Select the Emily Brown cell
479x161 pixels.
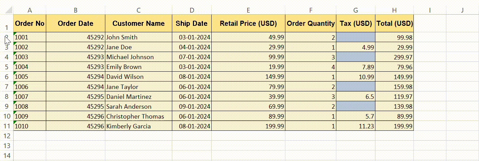tap(138, 67)
